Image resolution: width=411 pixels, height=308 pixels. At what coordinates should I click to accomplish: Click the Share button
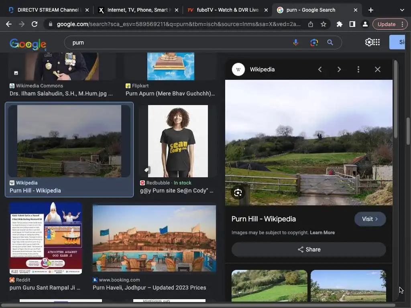309,249
